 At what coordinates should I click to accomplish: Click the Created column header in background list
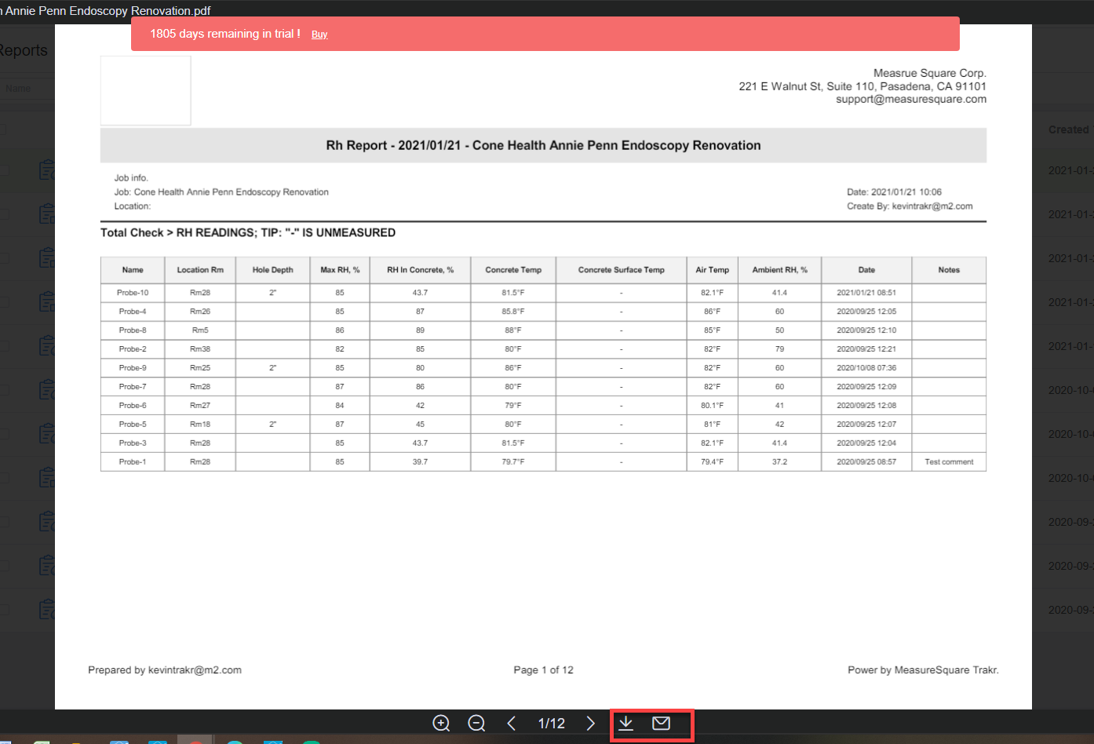pyautogui.click(x=1069, y=129)
